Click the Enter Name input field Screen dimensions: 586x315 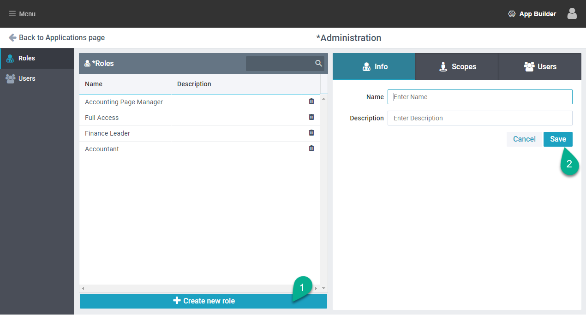[480, 97]
